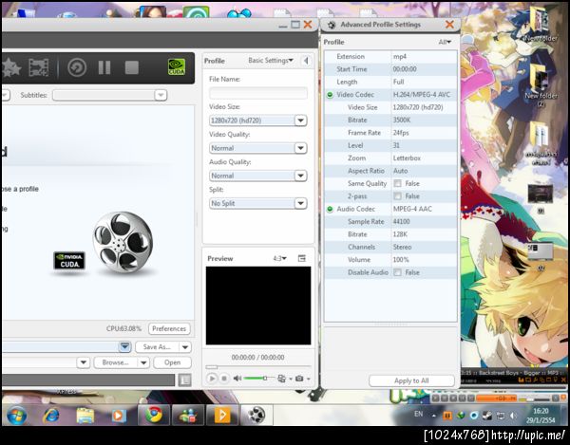
Task: Open the All filter dropdown in Advanced Profile Settings
Action: coord(445,42)
